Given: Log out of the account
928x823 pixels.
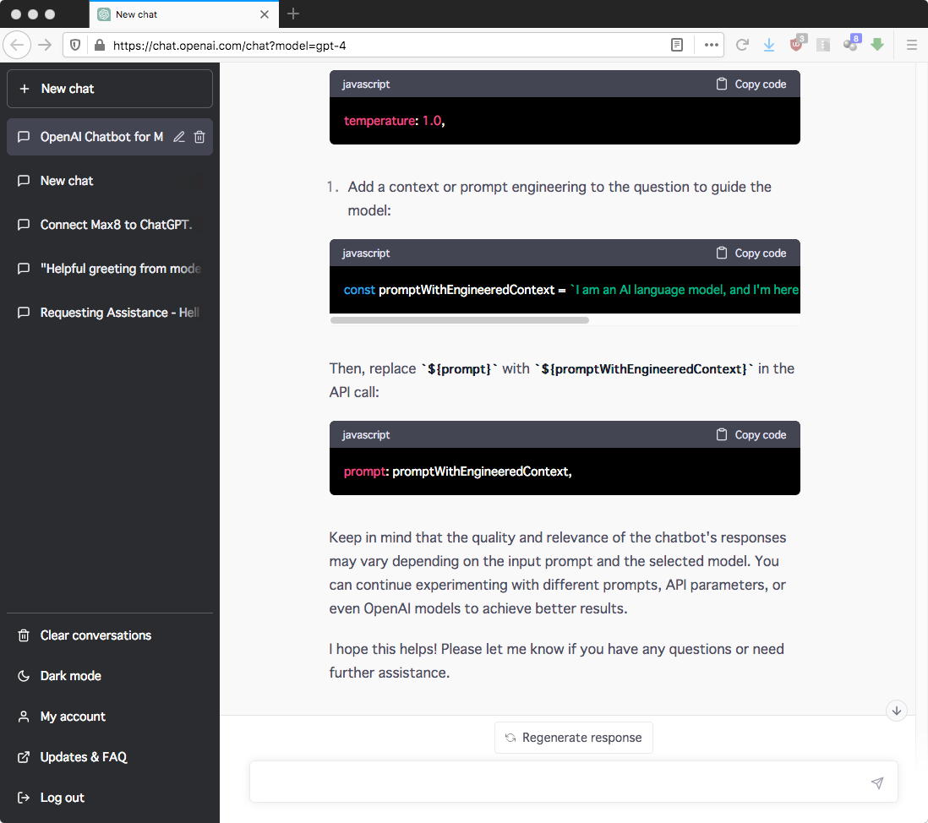Looking at the screenshot, I should [110, 798].
